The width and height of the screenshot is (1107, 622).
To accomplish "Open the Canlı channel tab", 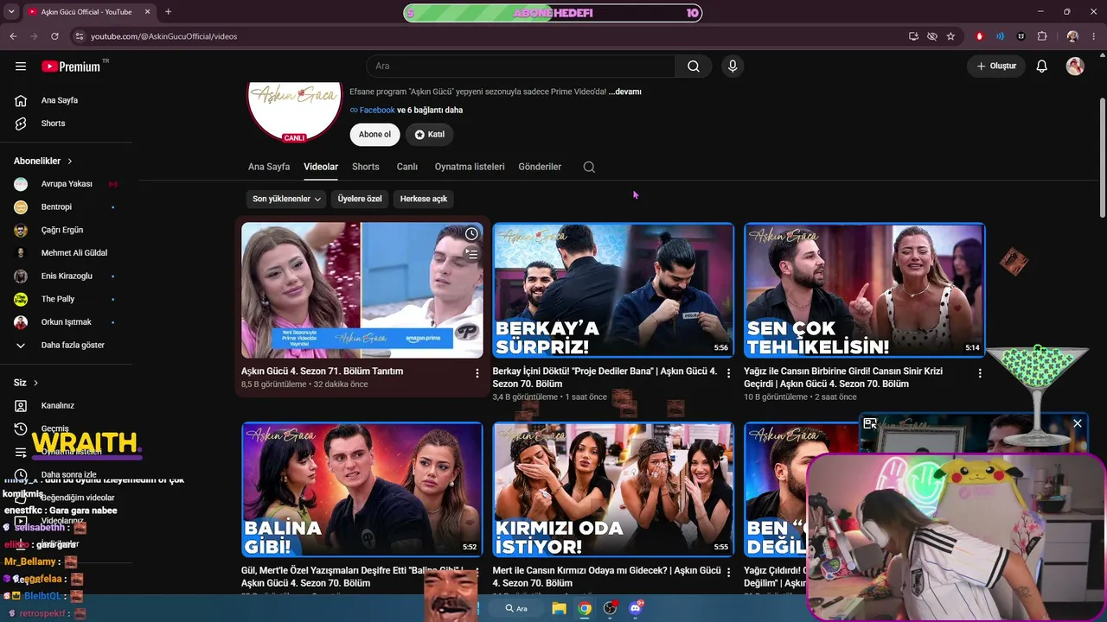I will 407,167.
